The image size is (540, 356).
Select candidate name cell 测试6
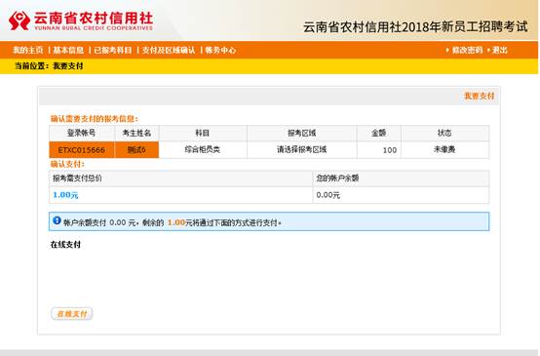pyautogui.click(x=136, y=150)
